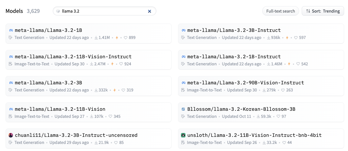Click the Models heading label
Screen dimensions: 348x151
point(14,11)
